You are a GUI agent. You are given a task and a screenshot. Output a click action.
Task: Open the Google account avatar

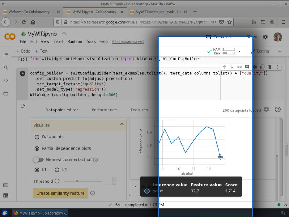(x=278, y=37)
